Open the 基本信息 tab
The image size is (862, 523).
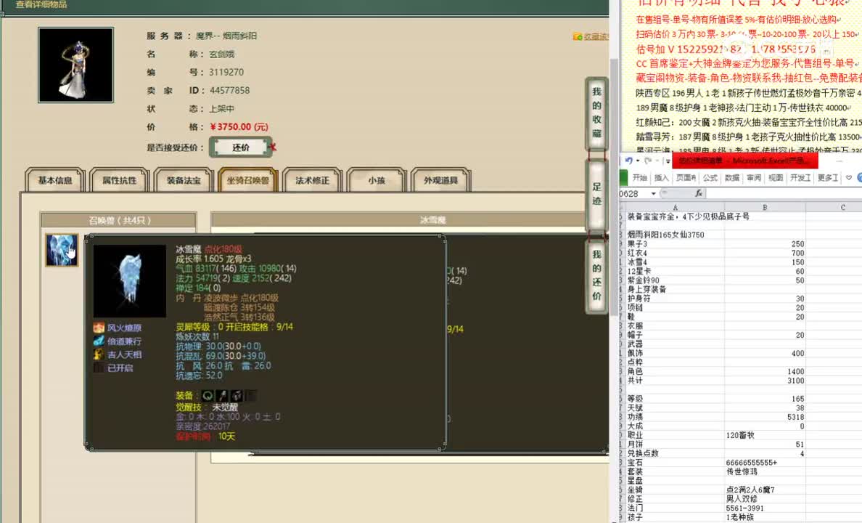[55, 180]
